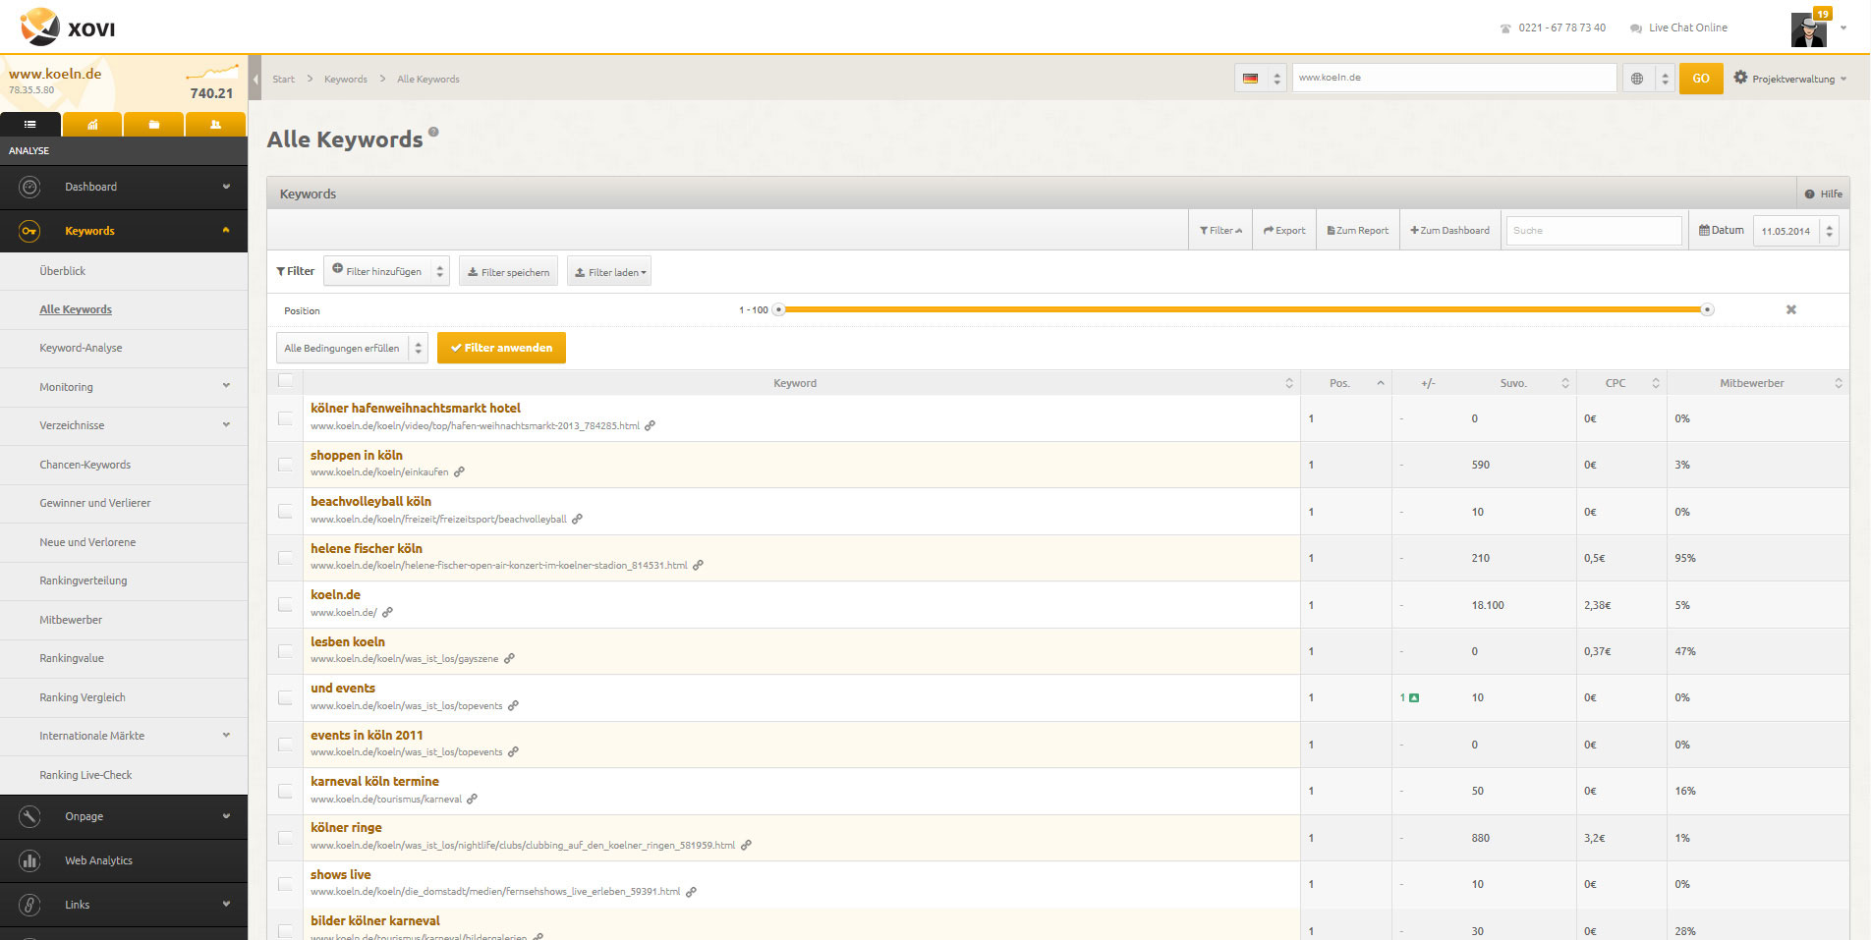The image size is (1871, 940).
Task: Click the GO button
Action: pos(1701,79)
